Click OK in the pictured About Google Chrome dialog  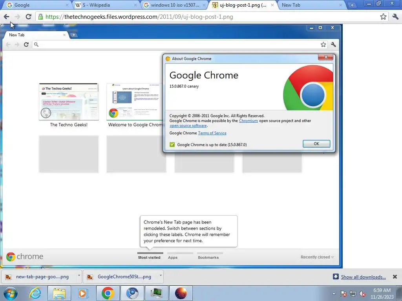[x=316, y=144]
